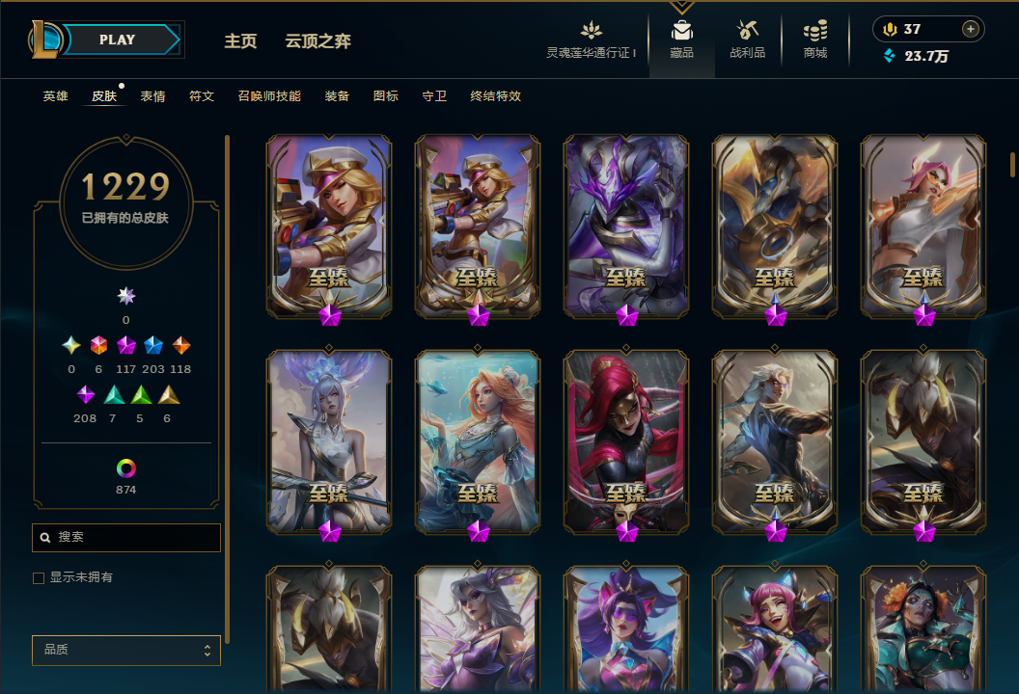
Task: Click the blue epic gem icon
Action: pyautogui.click(x=153, y=345)
